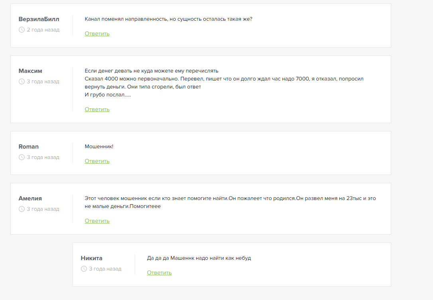Click "2 года назад" timestamp on first comment

pyautogui.click(x=43, y=30)
